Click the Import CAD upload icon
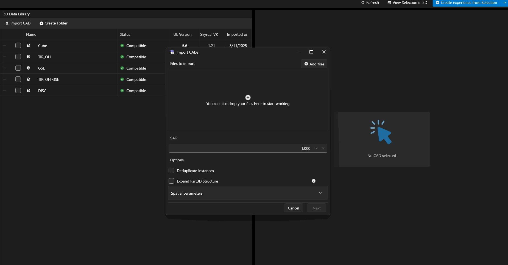The width and height of the screenshot is (508, 265). tap(7, 23)
